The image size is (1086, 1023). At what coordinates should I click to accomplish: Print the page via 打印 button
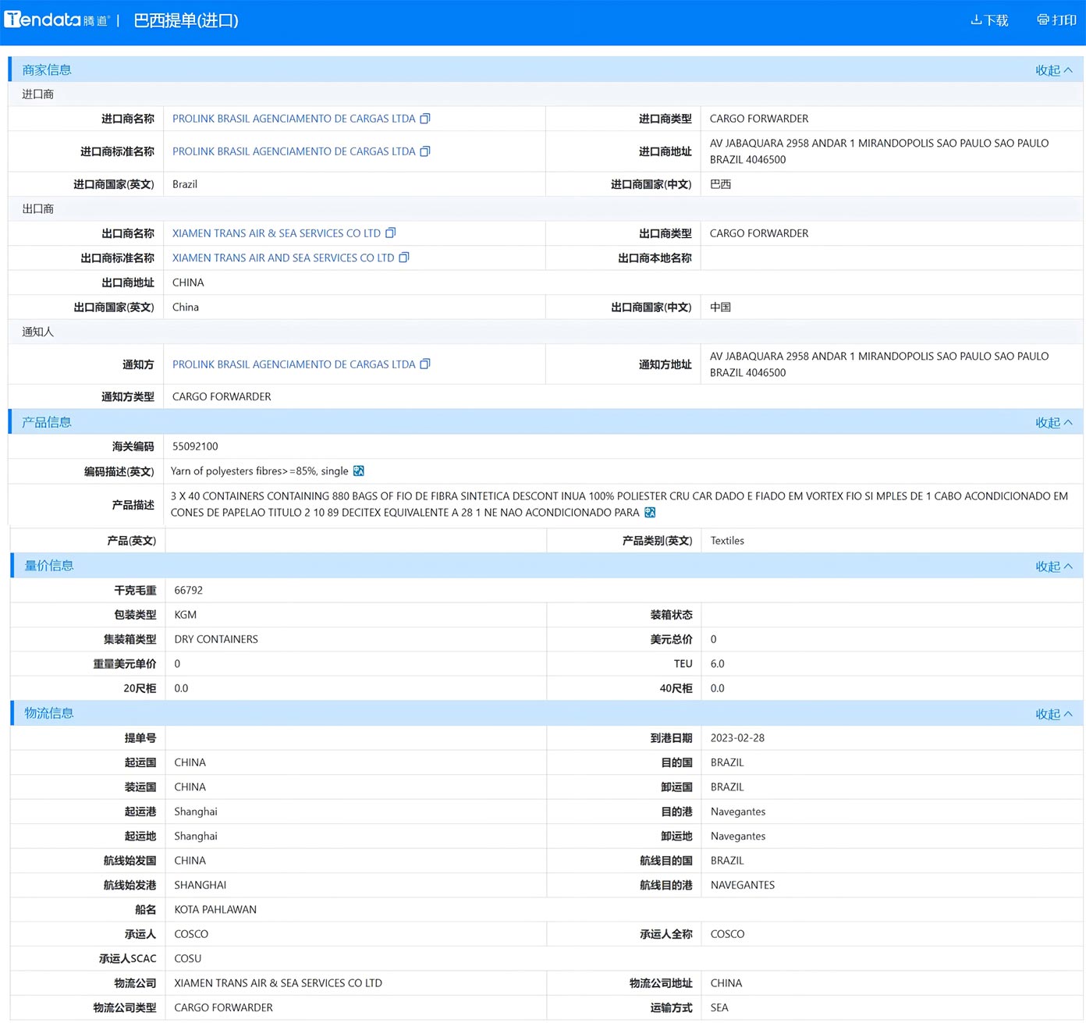1056,20
